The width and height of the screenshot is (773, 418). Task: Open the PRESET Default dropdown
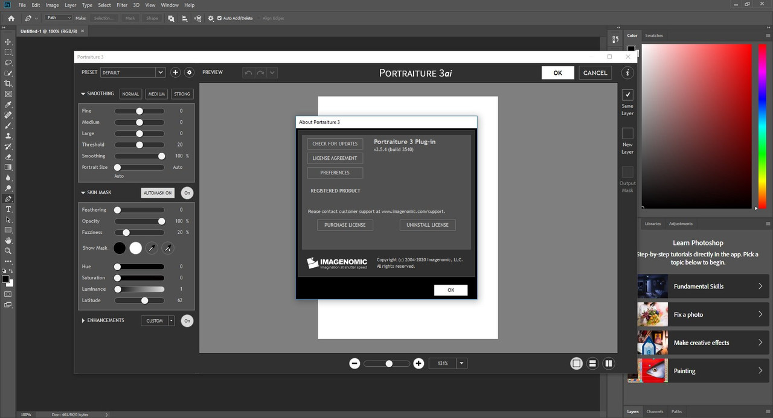132,72
